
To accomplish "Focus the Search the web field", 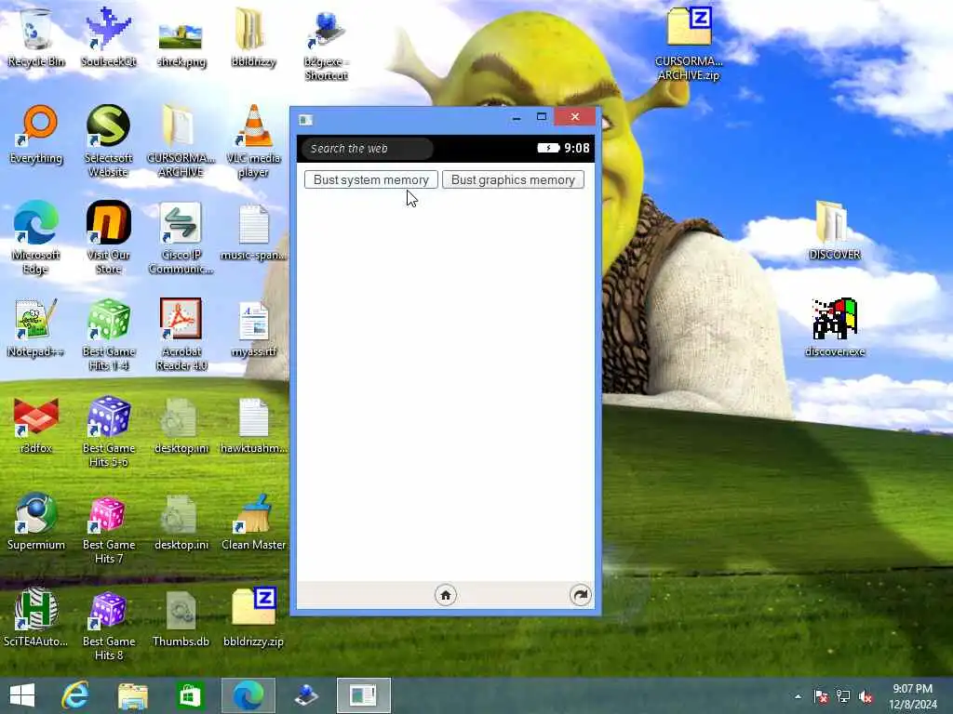I will pyautogui.click(x=368, y=148).
